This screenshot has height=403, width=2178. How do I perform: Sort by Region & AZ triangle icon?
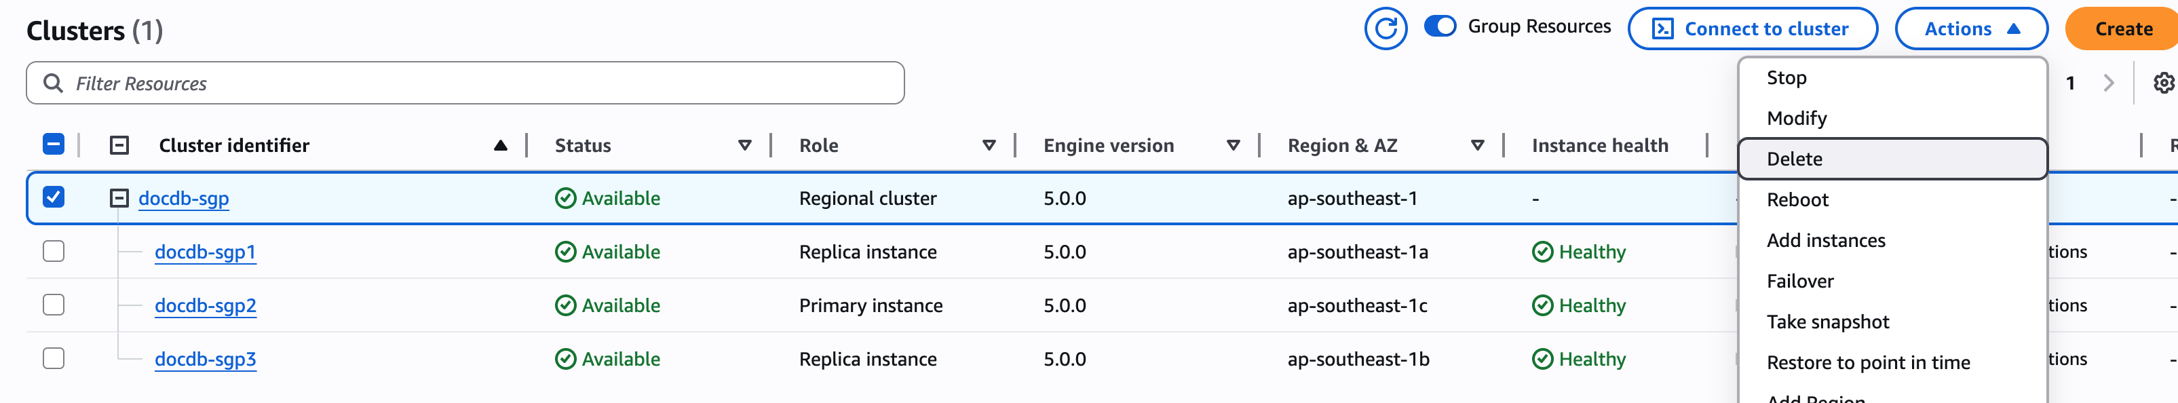(1477, 145)
